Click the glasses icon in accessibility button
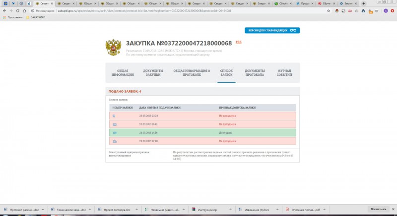The height and width of the screenshot is (216, 397). 293,30
